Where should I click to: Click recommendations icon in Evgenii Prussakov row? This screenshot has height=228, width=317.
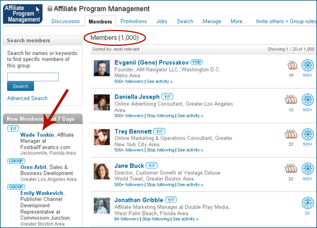(x=292, y=65)
